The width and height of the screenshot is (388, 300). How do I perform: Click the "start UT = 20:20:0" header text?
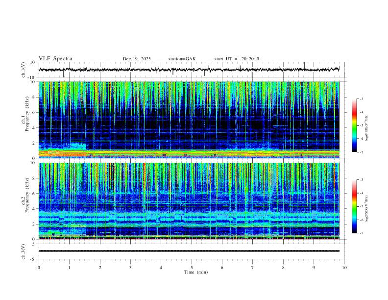(237, 59)
